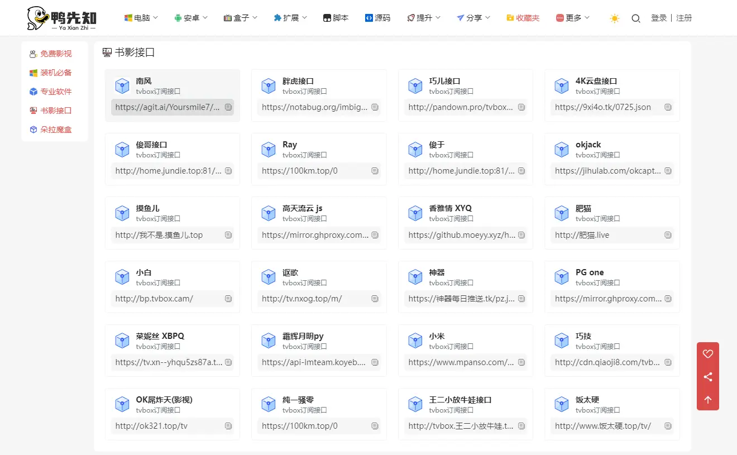
Task: Click the cube icon of 巧技 card
Action: tap(562, 341)
